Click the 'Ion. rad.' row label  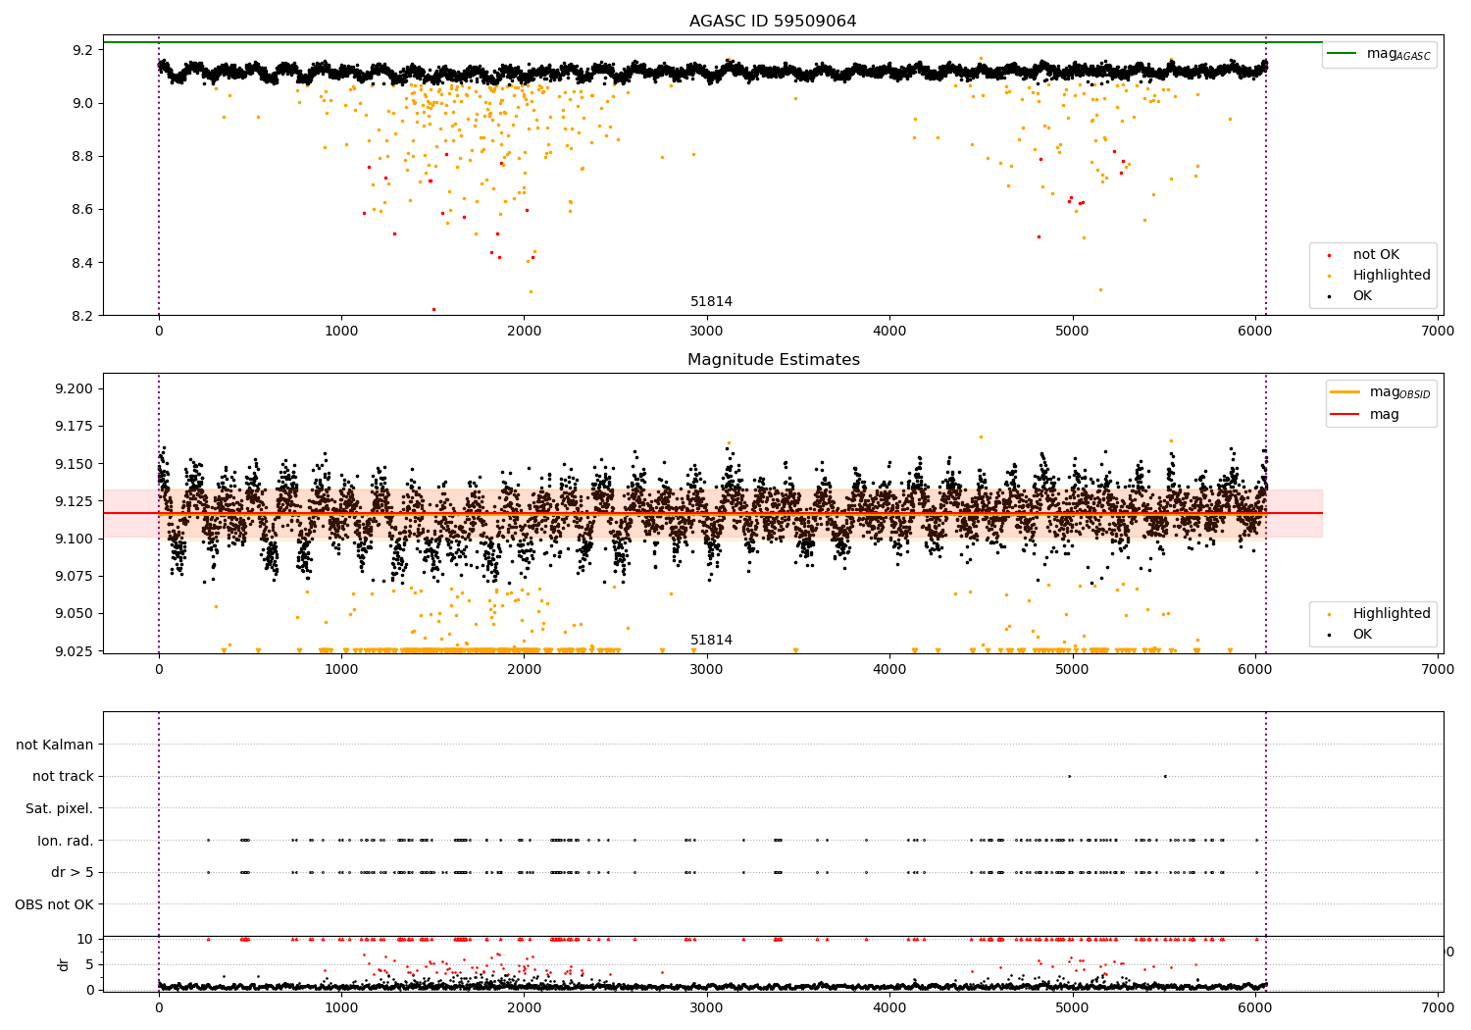coord(66,841)
